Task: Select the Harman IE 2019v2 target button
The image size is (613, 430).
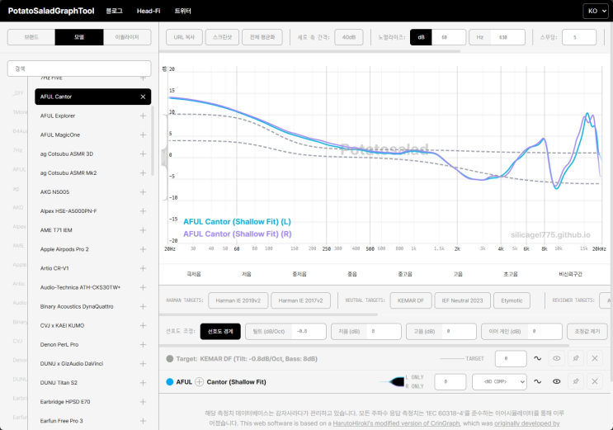Action: coord(238,300)
